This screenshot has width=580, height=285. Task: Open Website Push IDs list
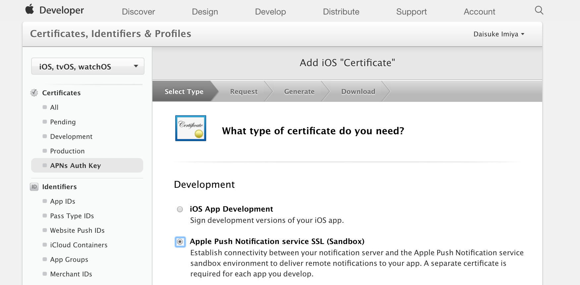(77, 230)
